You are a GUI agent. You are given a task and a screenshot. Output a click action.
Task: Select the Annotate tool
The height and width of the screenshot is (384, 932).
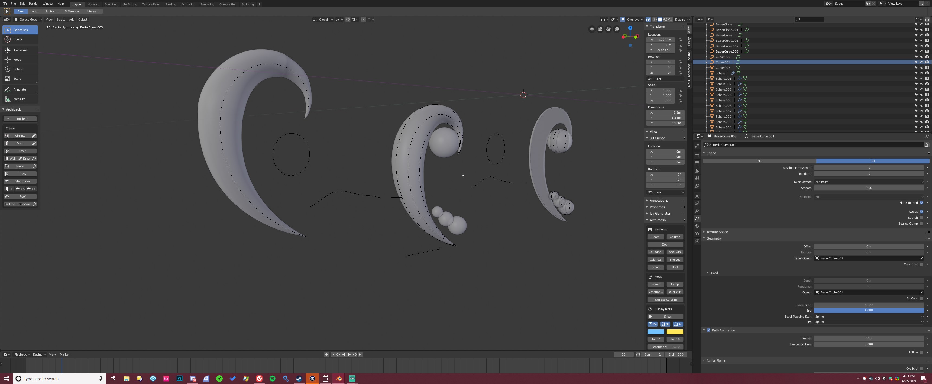click(19, 89)
